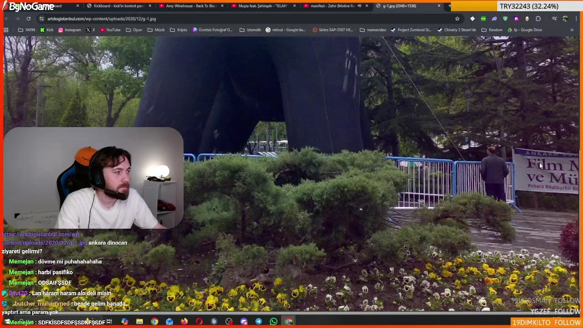Open Ücretsiz Fotoğraf bookmark
Viewport: 583px width, 328px height.
click(212, 30)
